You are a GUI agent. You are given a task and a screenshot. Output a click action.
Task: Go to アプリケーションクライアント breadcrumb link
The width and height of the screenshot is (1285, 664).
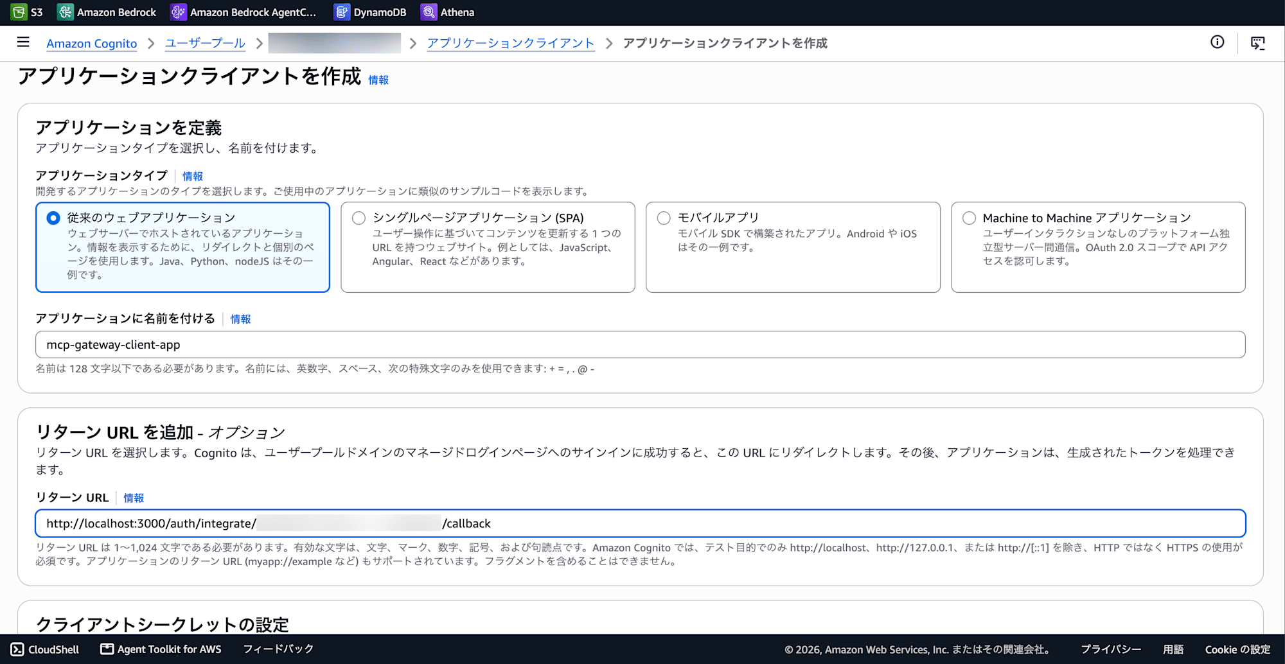pos(511,43)
